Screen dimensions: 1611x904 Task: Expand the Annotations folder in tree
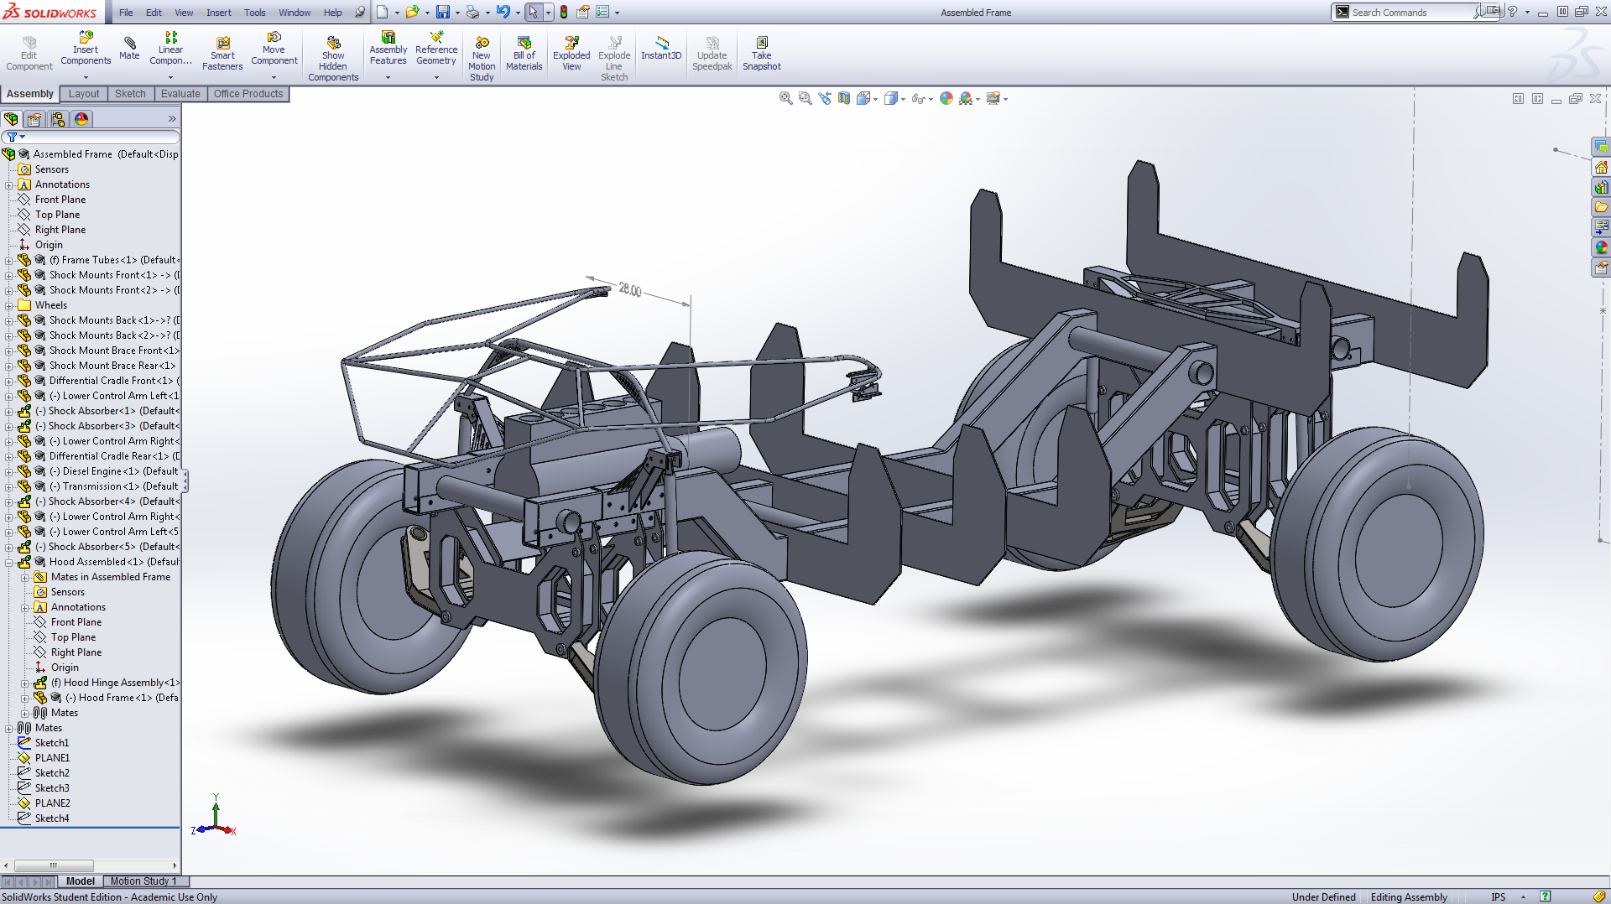(x=9, y=185)
